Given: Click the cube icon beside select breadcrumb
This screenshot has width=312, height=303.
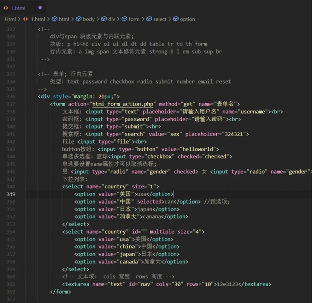Looking at the screenshot, I should pos(149,19).
